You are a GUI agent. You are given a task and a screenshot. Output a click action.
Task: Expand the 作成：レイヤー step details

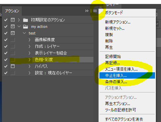point(29,46)
